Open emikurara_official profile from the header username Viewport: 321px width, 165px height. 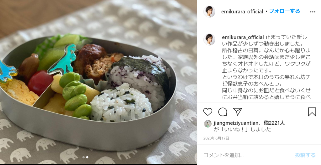tap(242, 12)
